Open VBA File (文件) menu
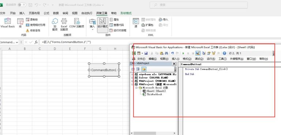 pyautogui.click(x=141, y=59)
